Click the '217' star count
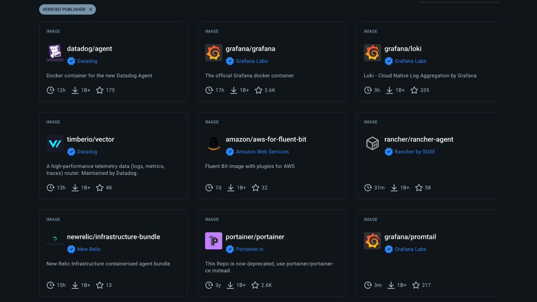Image resolution: width=537 pixels, height=302 pixels. click(x=426, y=285)
